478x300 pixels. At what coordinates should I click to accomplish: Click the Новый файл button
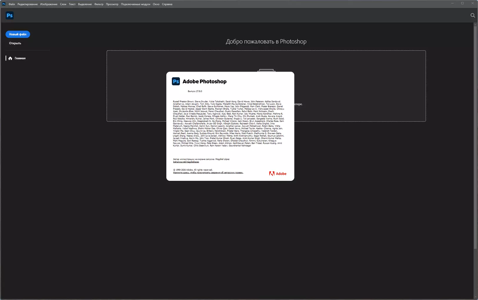click(x=18, y=34)
